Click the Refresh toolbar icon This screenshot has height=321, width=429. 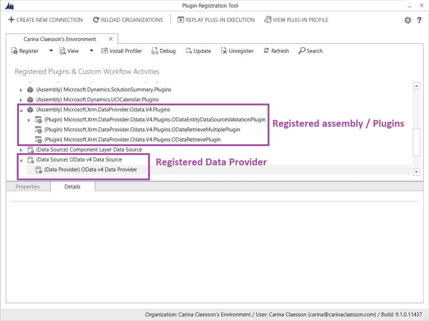266,51
